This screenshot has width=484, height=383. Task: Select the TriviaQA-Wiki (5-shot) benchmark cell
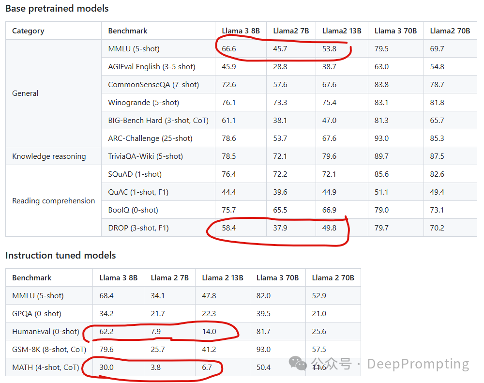[x=145, y=156]
